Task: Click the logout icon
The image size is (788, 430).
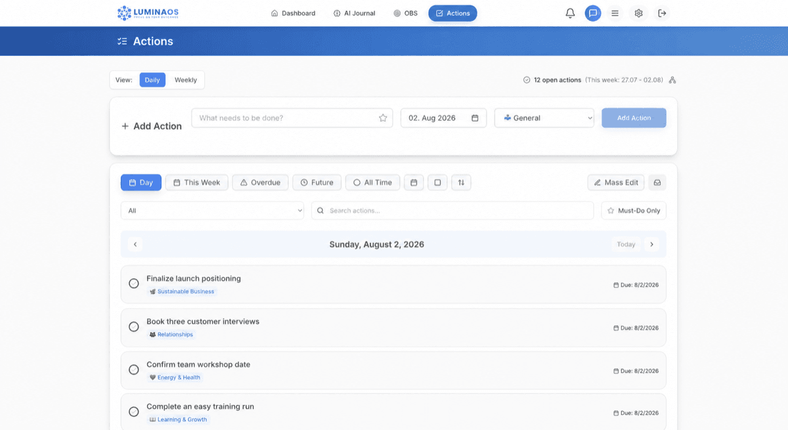Action: [x=662, y=13]
